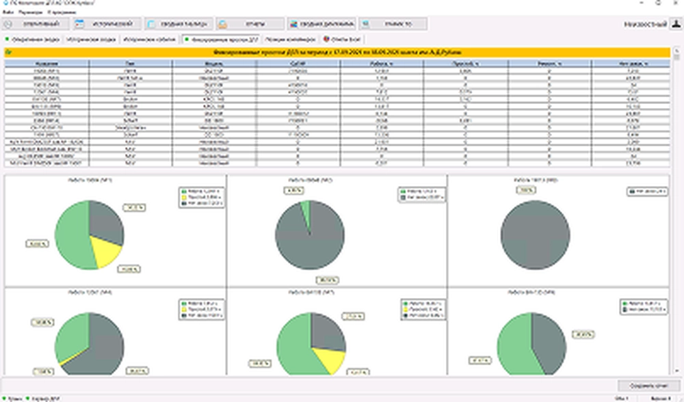Select the first data row in the table

click(x=47, y=70)
